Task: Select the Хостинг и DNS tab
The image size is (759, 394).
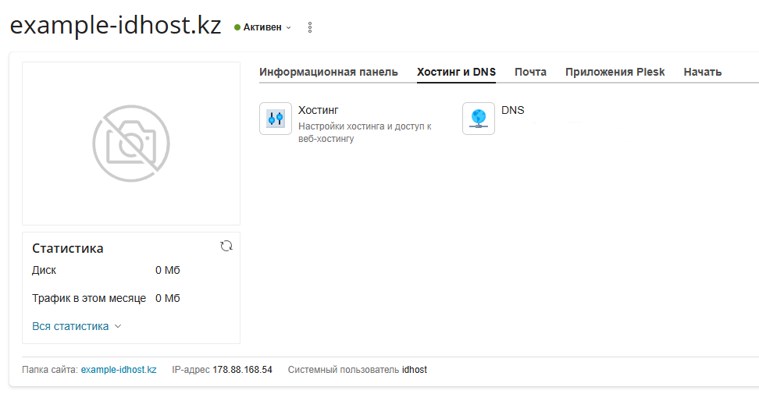Action: (456, 72)
